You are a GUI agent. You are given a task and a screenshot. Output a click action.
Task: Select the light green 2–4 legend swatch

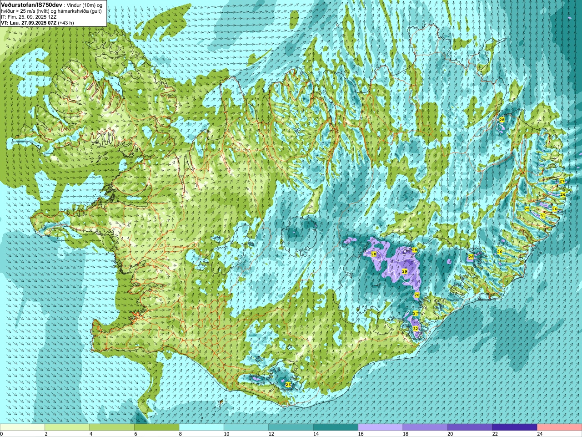coord(67,427)
